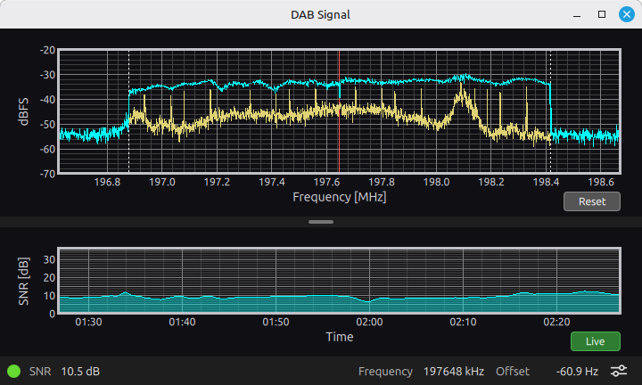The width and height of the screenshot is (642, 385).
Task: Close the DAB Signal window
Action: coord(627,14)
